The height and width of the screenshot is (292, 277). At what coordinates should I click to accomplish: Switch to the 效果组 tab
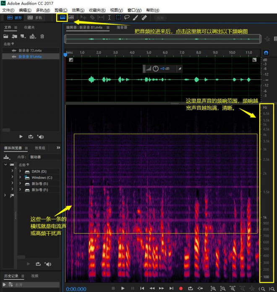click(x=40, y=148)
